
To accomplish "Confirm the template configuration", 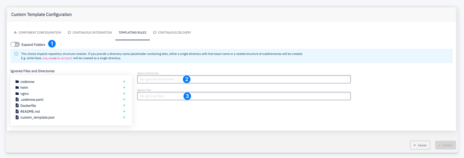I will pos(445,145).
